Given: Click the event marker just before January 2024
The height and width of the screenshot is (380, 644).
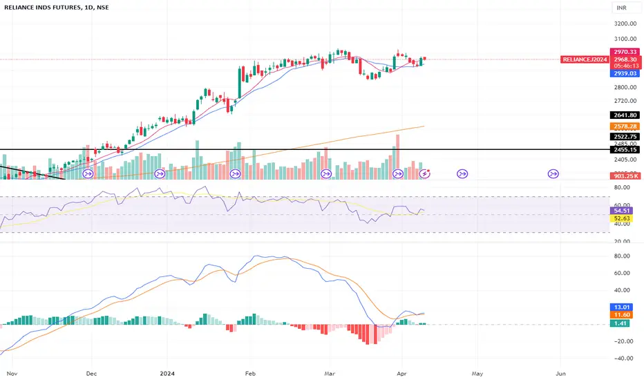Looking at the screenshot, I should point(160,174).
